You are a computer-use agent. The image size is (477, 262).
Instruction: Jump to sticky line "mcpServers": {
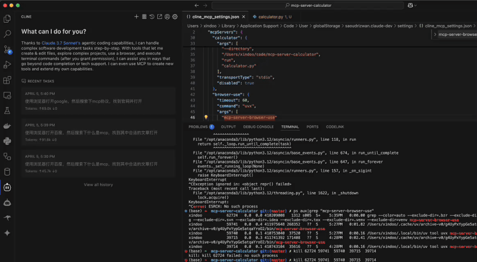225,32
